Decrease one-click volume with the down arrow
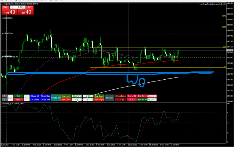 click(x=11, y=7)
